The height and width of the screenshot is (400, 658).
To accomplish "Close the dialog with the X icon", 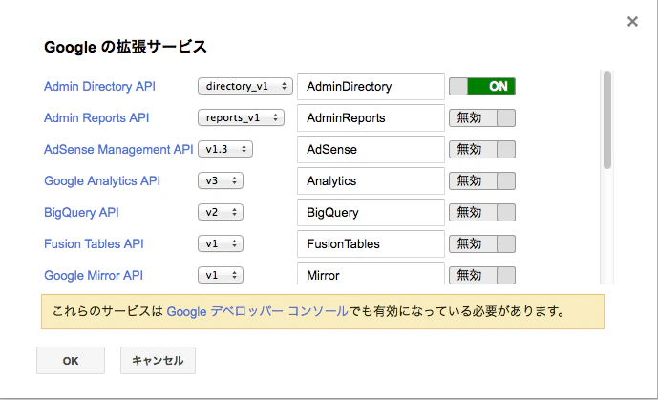I will [632, 21].
